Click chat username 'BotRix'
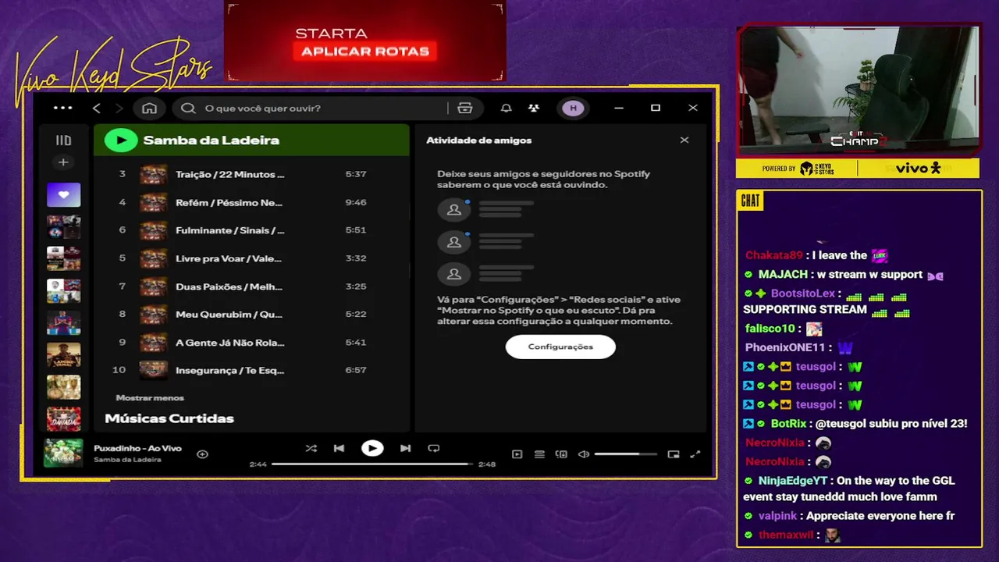Image resolution: width=999 pixels, height=562 pixels. pos(788,424)
